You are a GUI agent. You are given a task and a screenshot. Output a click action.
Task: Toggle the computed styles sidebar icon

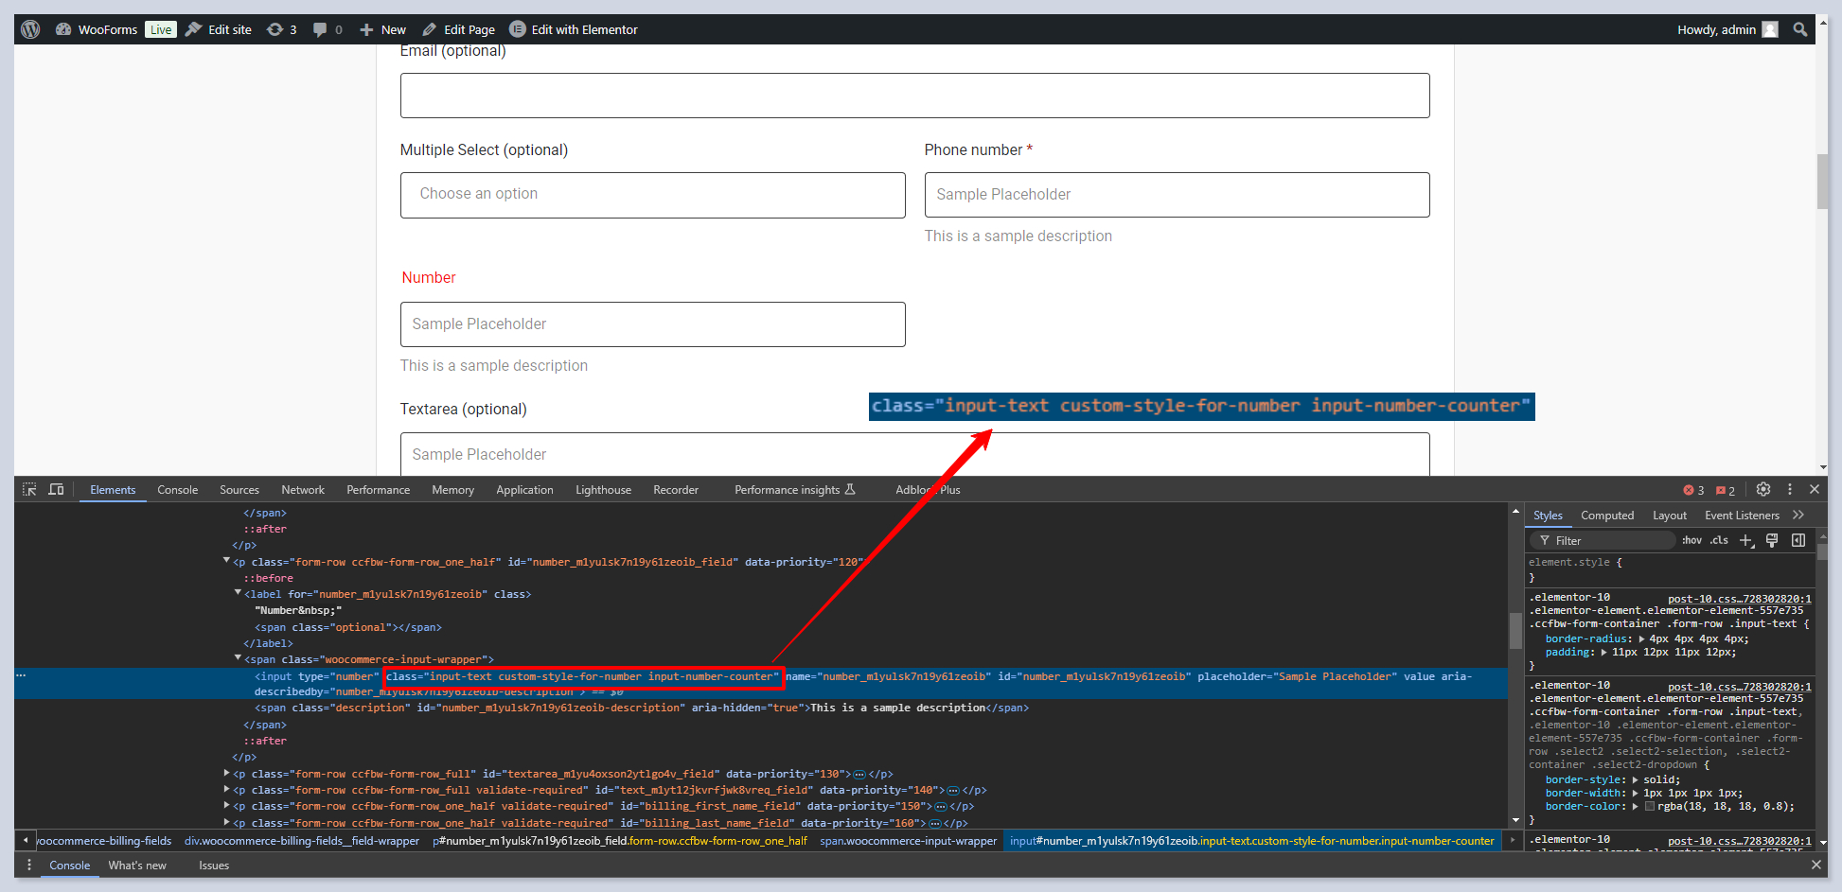pyautogui.click(x=1798, y=540)
